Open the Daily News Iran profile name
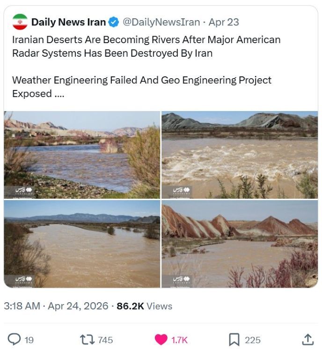 68,22
